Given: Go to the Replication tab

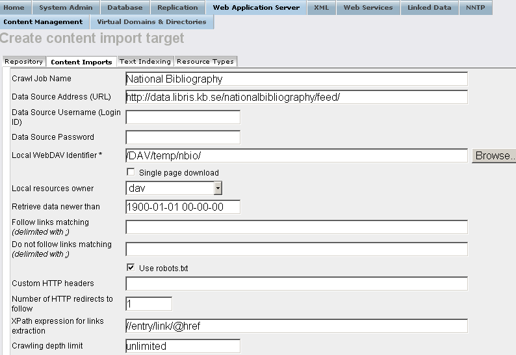Looking at the screenshot, I should pos(177,8).
